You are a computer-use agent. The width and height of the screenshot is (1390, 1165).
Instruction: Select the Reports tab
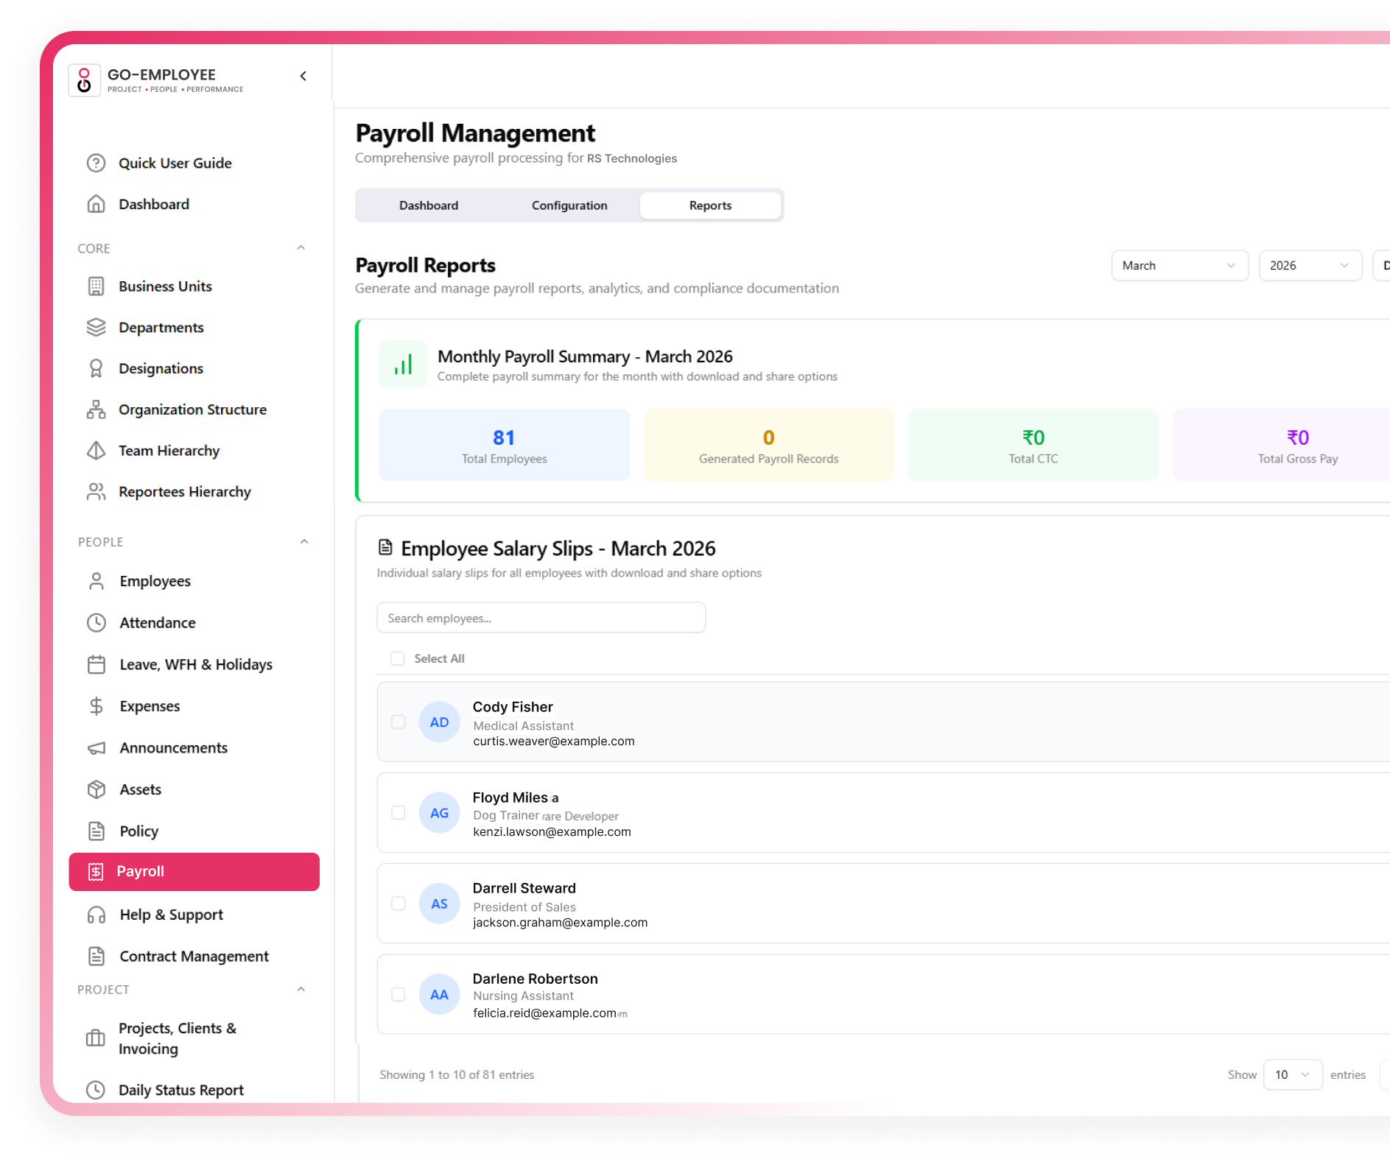tap(710, 205)
